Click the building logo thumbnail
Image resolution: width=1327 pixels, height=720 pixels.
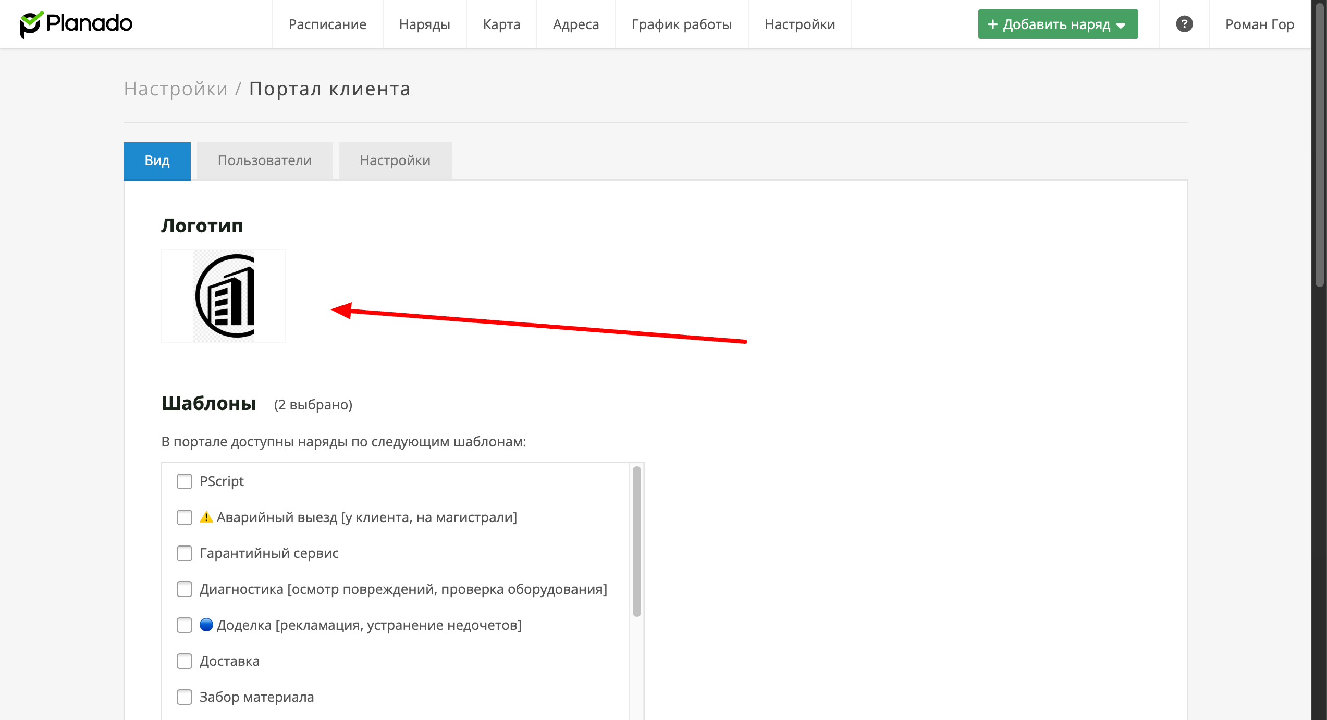224,296
